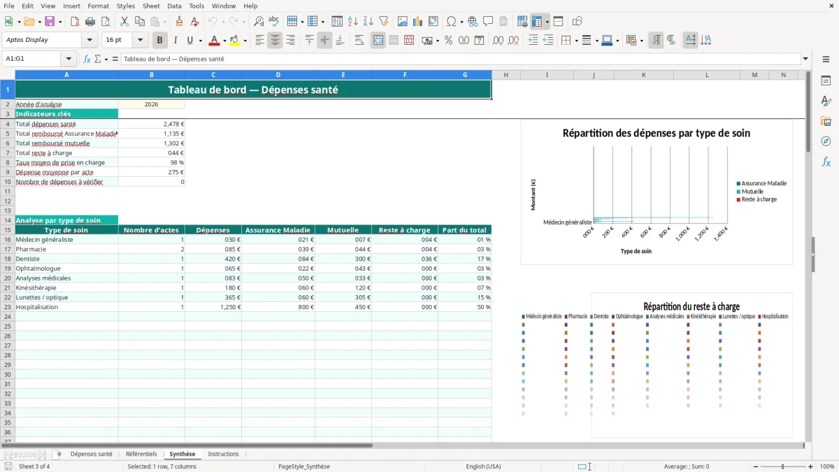Open Function Wizard next to Name Box

coord(87,59)
